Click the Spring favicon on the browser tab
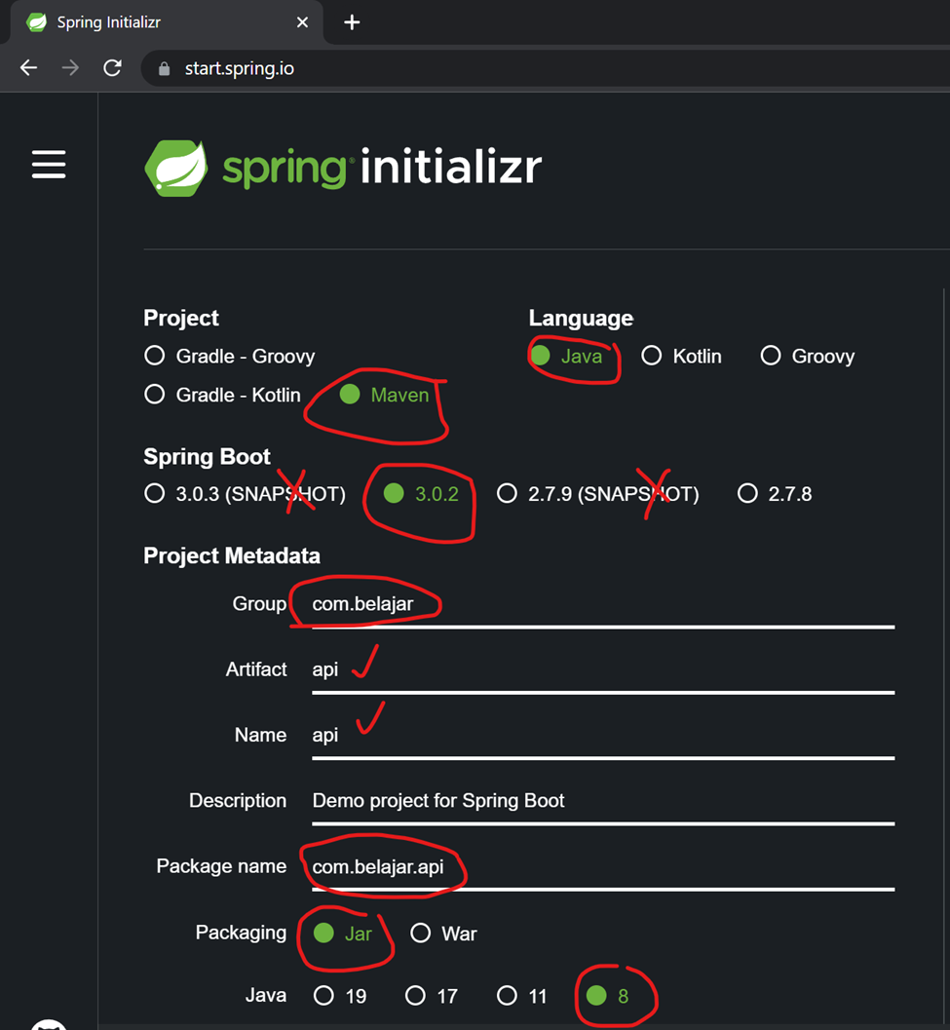 tap(34, 21)
